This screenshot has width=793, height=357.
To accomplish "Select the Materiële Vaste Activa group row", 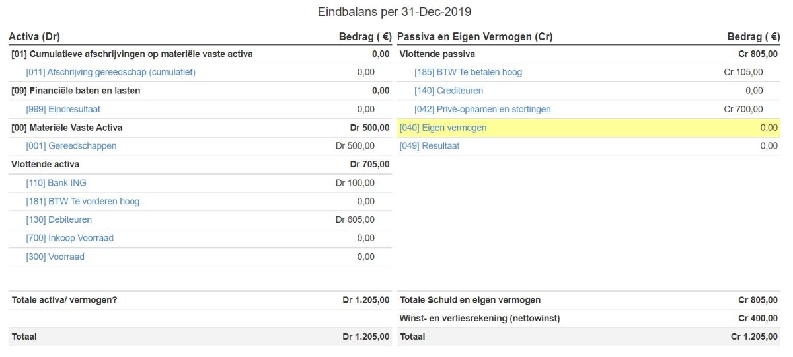I will tap(200, 128).
